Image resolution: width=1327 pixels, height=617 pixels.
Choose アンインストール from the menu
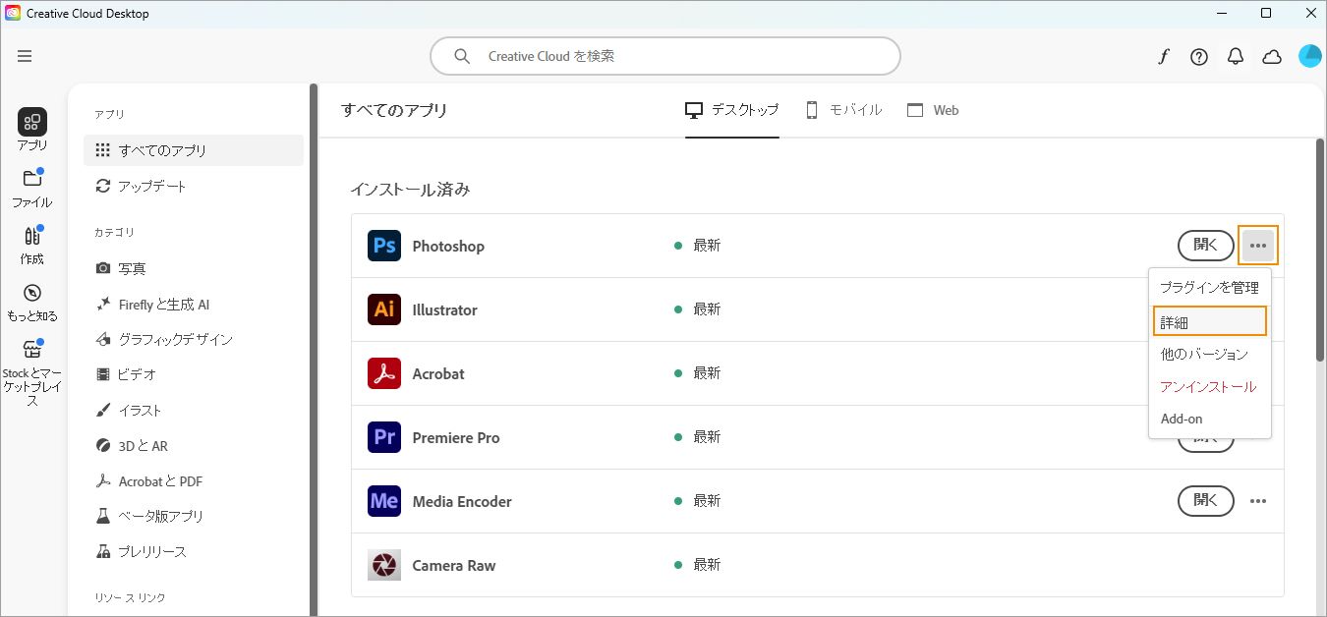1209,386
